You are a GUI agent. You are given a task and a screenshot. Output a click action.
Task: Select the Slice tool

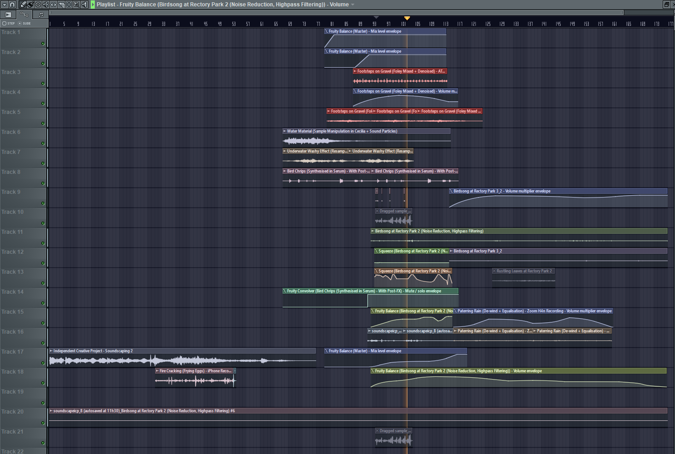point(61,5)
